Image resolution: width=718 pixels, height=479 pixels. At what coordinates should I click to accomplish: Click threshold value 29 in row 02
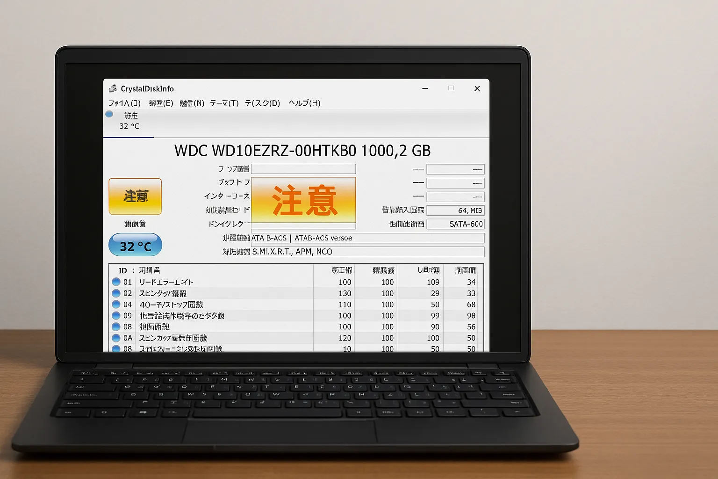pyautogui.click(x=435, y=293)
